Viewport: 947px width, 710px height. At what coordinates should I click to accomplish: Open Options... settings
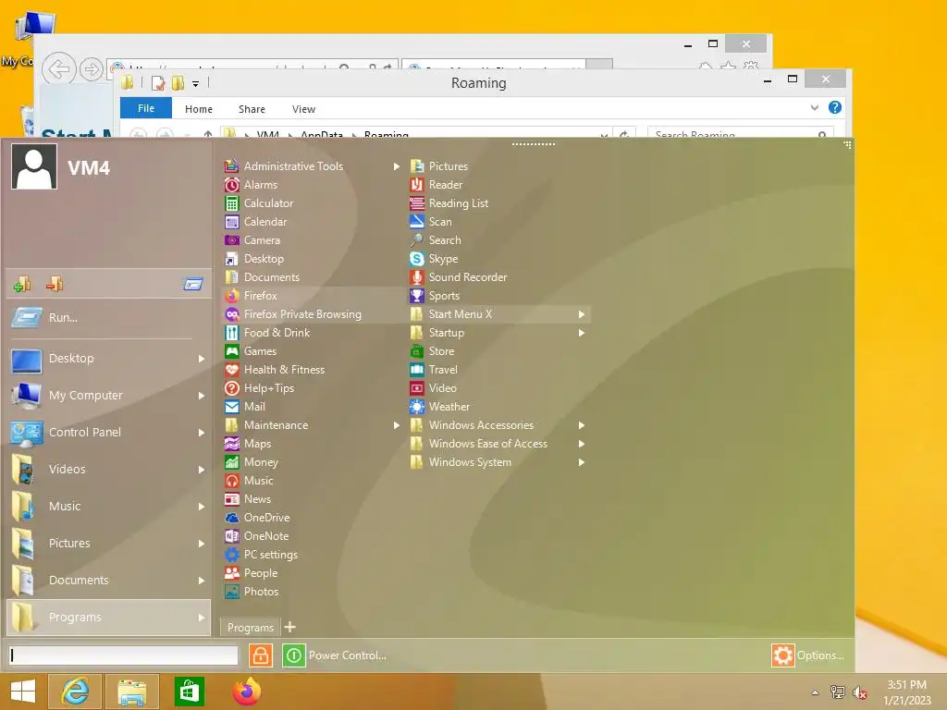808,655
